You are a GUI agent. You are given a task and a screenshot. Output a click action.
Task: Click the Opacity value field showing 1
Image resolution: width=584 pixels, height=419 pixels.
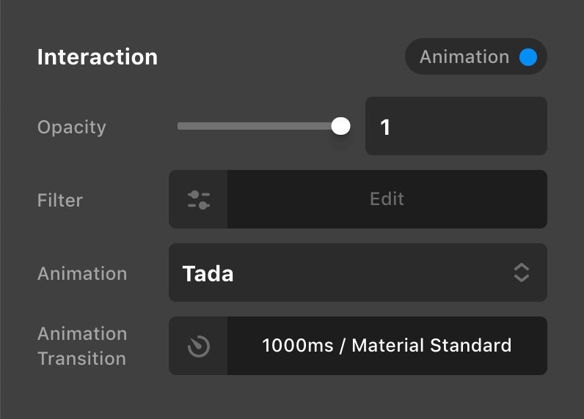[456, 126]
